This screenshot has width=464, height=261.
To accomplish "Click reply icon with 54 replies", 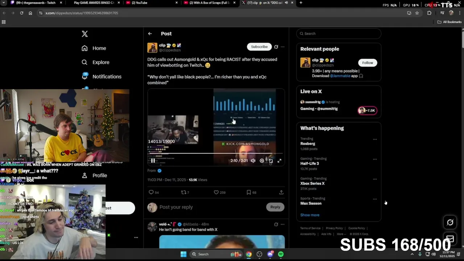I will [x=154, y=192].
